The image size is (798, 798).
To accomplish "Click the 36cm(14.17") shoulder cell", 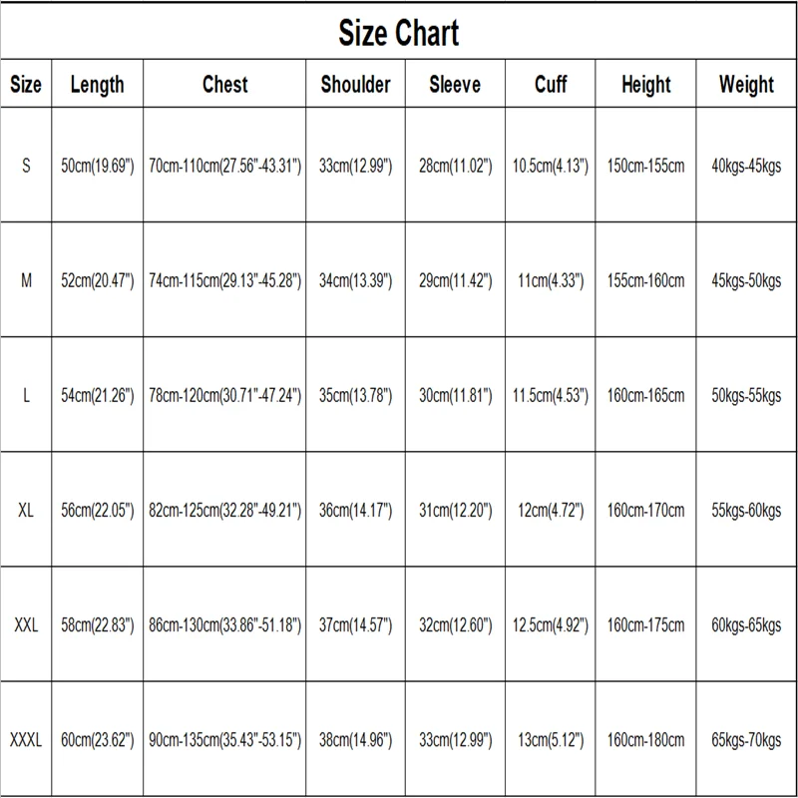I will tap(355, 511).
